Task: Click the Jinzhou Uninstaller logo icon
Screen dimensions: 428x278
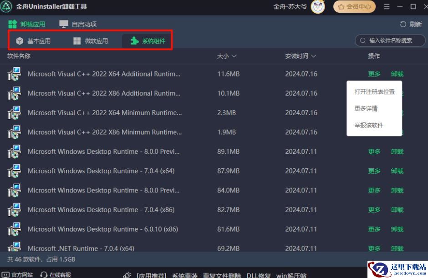Action: click(6, 6)
